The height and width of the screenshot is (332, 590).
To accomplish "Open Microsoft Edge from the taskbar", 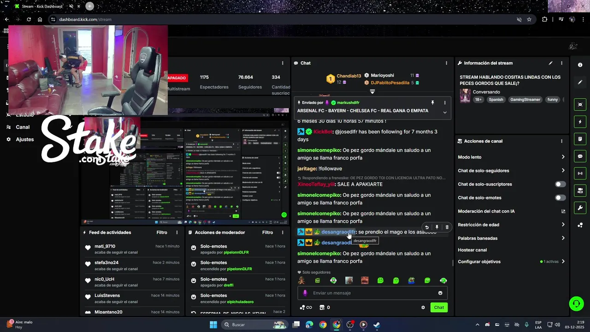I will click(x=309, y=325).
